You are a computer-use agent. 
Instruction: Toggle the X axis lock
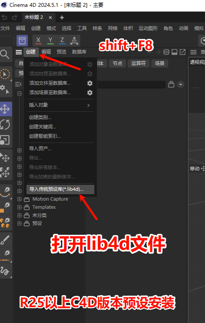point(38,41)
